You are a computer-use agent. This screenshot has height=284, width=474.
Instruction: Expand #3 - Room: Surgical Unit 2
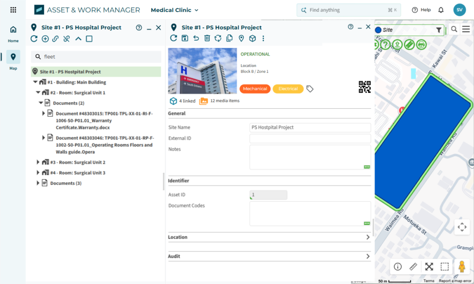[38, 162]
